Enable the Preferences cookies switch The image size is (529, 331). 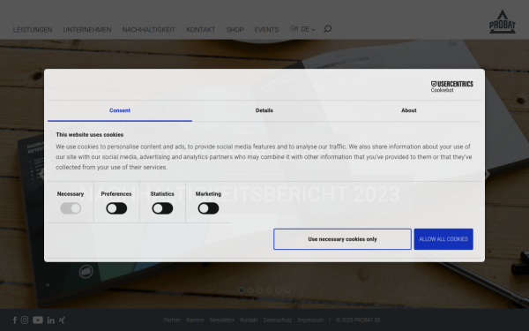116,208
